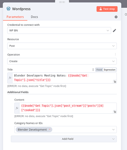Grab the panel drag handle dots
127x150 pixels.
(x=62, y=2)
